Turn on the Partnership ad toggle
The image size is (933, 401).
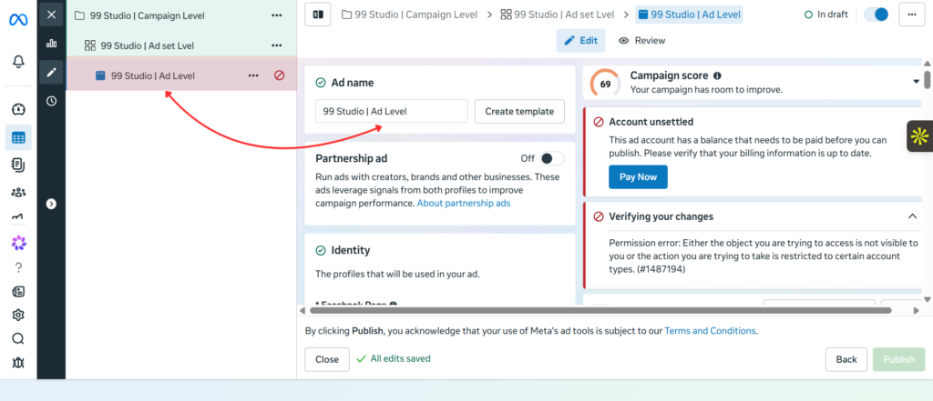pyautogui.click(x=551, y=158)
